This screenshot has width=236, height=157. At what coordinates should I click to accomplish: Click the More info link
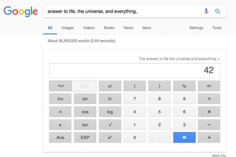219,155
